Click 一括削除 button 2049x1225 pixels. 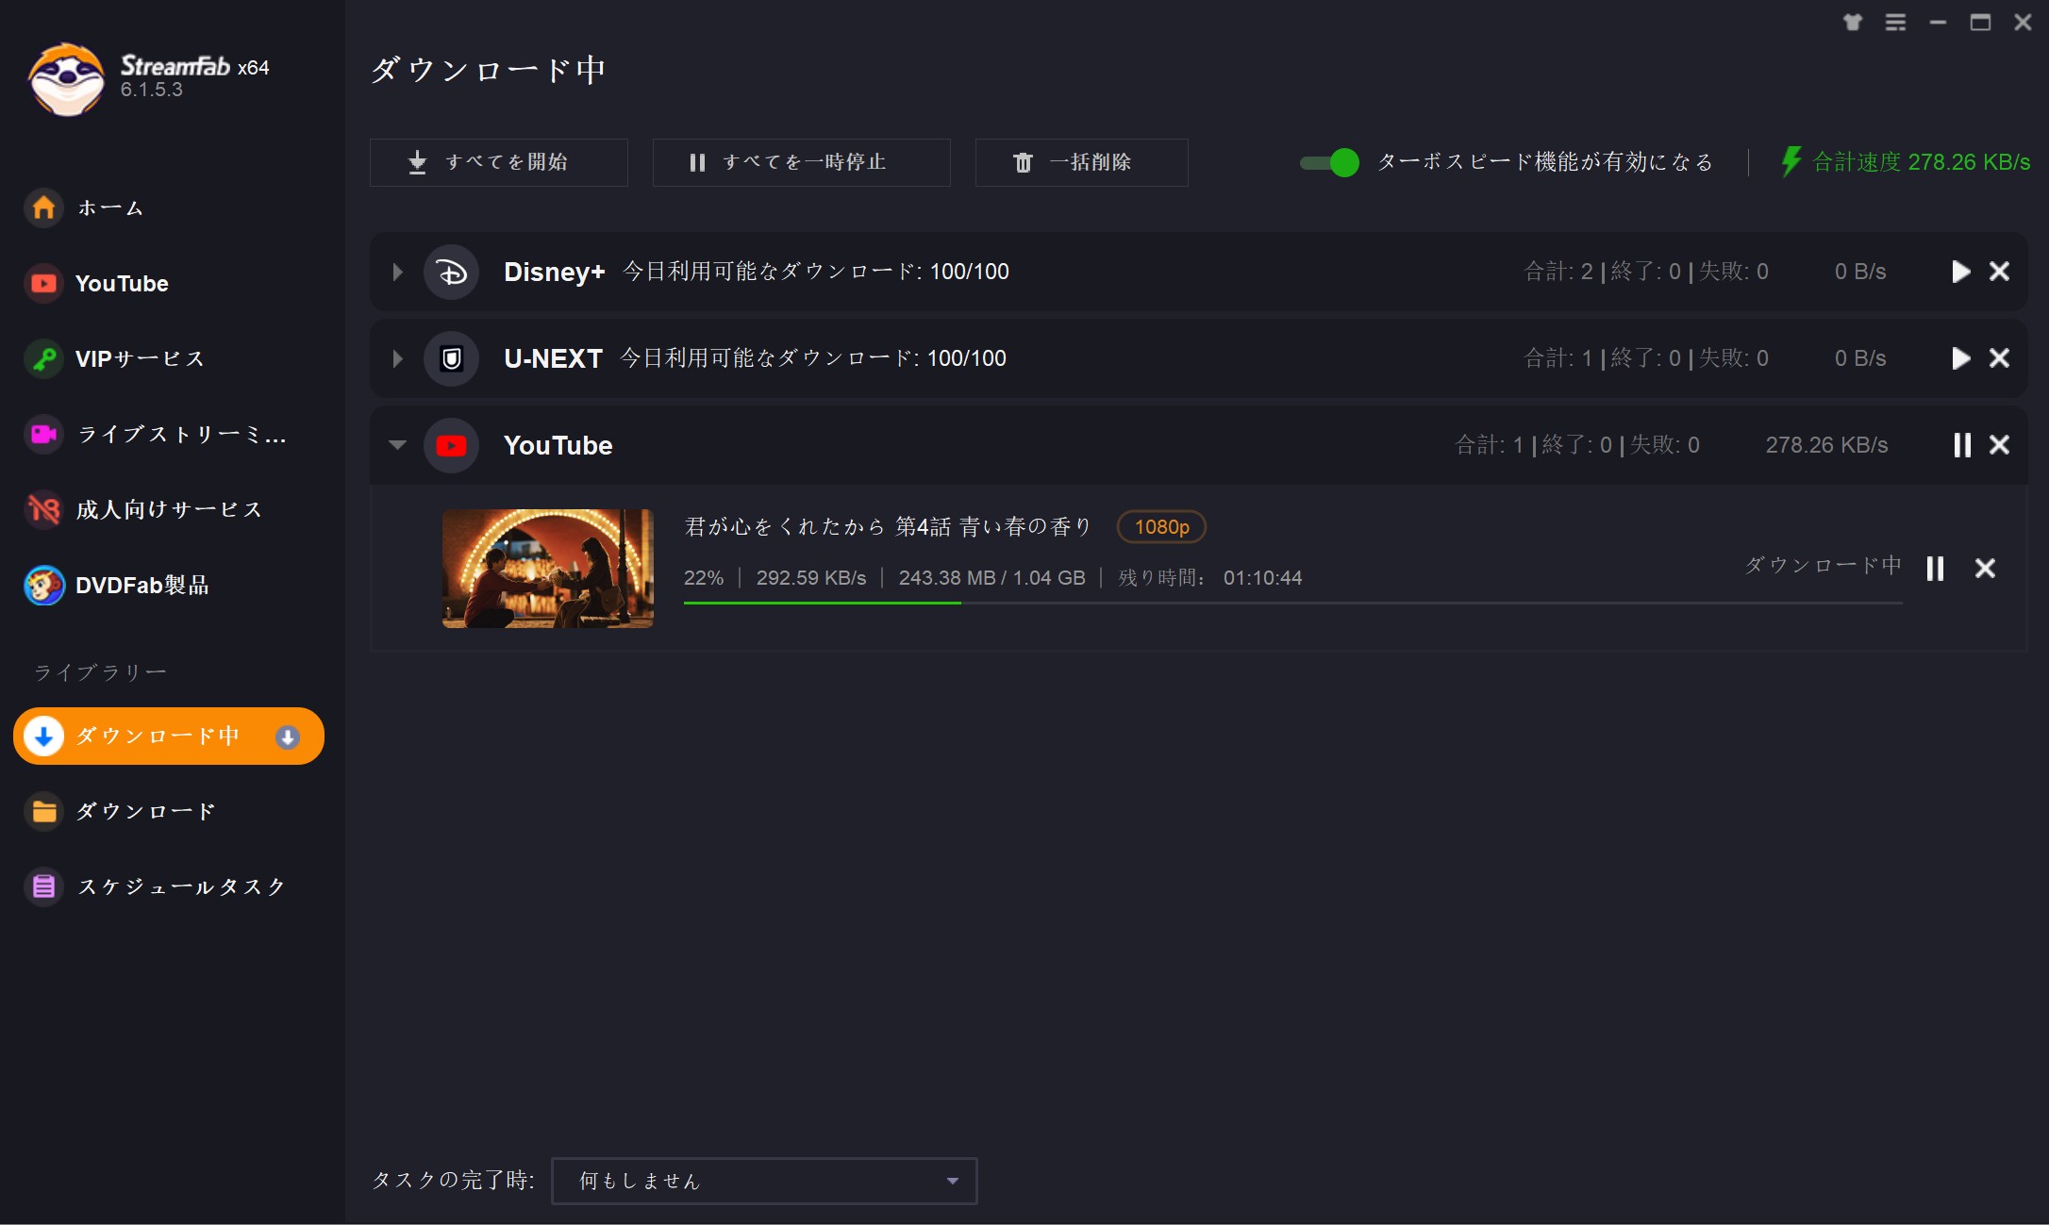(1081, 162)
